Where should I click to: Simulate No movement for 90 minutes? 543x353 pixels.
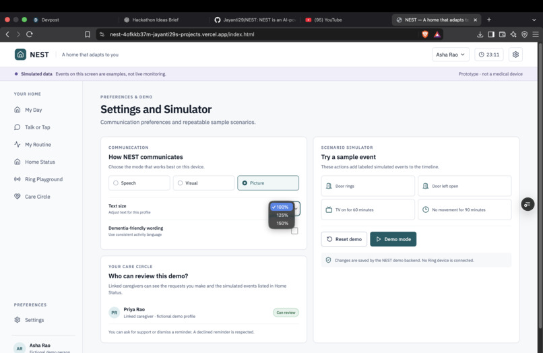(464, 210)
